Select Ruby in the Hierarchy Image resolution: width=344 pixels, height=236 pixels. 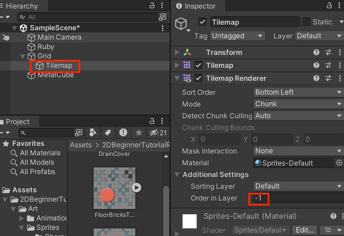(46, 47)
